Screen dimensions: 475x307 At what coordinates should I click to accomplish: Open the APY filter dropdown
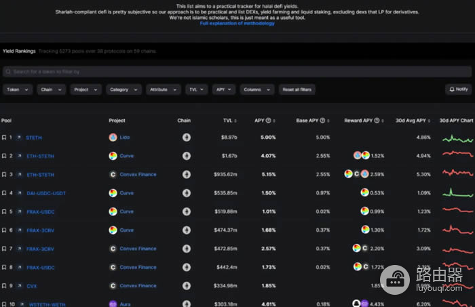click(x=224, y=89)
